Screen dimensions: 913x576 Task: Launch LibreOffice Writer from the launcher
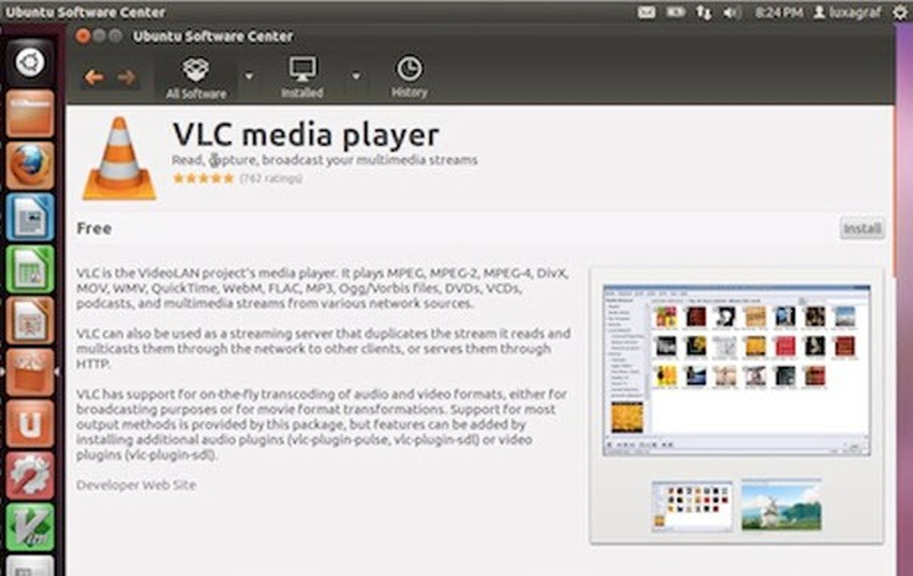(30, 217)
